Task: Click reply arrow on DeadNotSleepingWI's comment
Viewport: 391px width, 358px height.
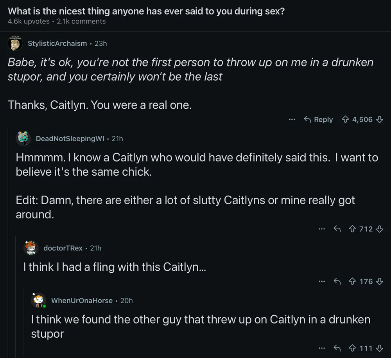Action: point(337,229)
